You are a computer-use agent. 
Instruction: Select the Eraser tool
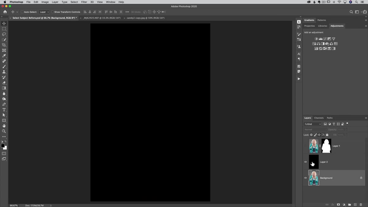(4, 83)
